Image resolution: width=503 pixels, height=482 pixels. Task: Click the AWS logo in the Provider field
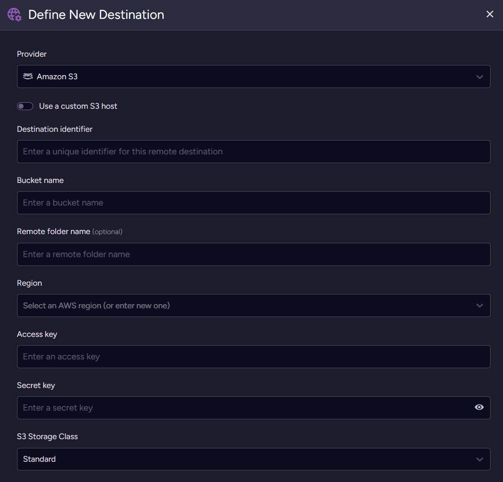[x=28, y=76]
